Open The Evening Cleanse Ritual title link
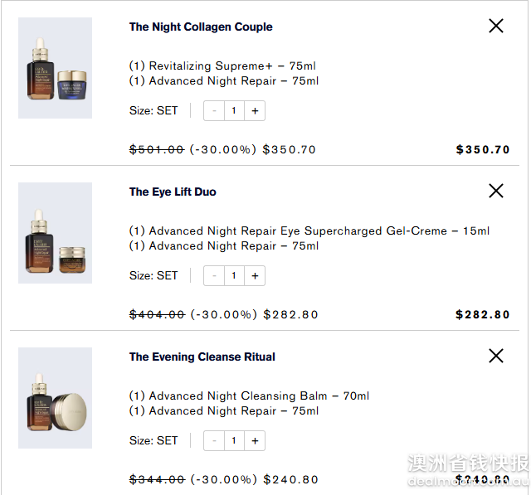531x495 pixels. point(202,357)
